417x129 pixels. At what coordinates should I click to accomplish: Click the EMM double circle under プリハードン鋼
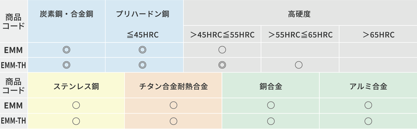point(142,50)
